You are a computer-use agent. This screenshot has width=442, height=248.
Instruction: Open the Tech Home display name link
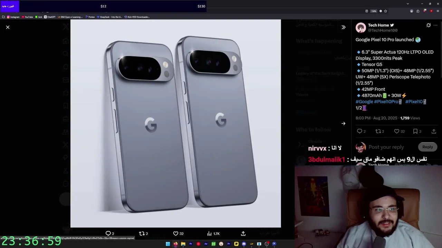(x=378, y=25)
